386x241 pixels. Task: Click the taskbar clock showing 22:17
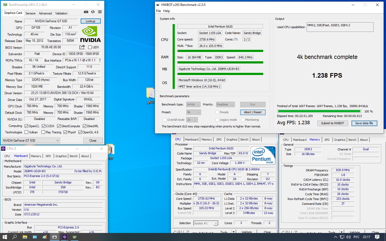(x=366, y=237)
